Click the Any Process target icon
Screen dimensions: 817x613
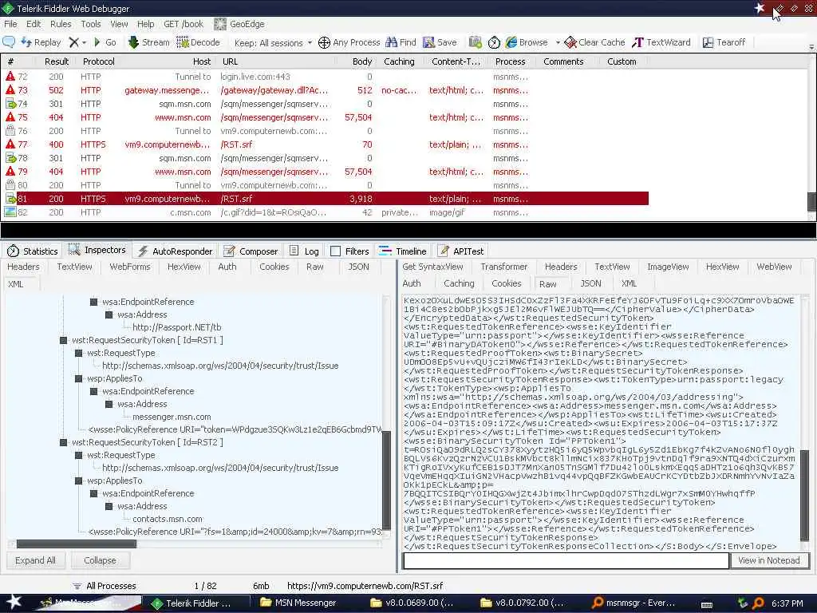pos(324,43)
